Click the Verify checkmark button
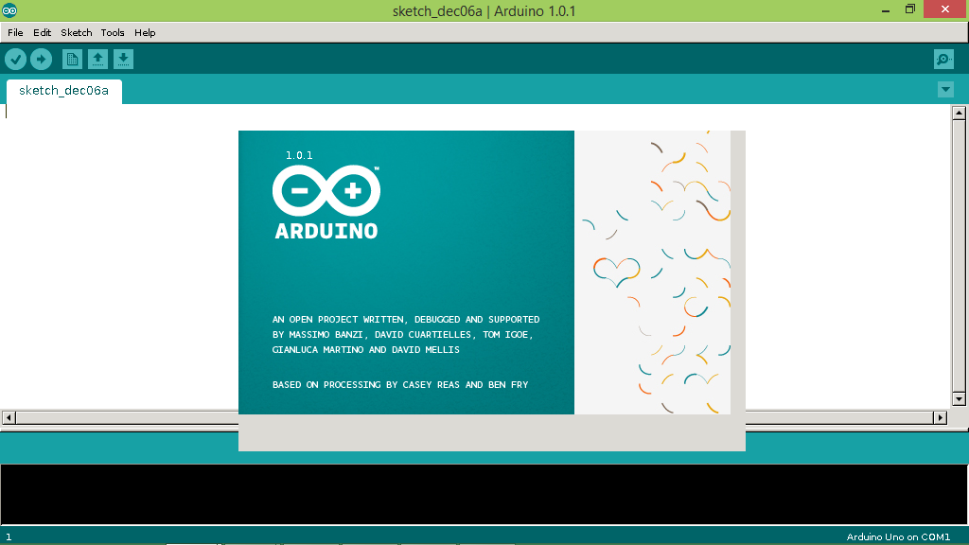Viewport: 969px width, 545px height. coord(15,60)
